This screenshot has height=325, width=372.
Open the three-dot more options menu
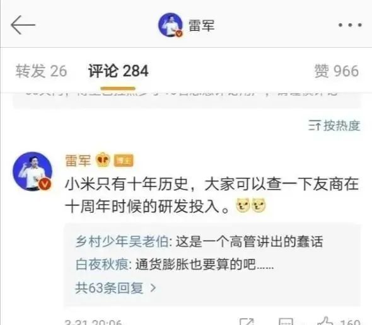[350, 25]
